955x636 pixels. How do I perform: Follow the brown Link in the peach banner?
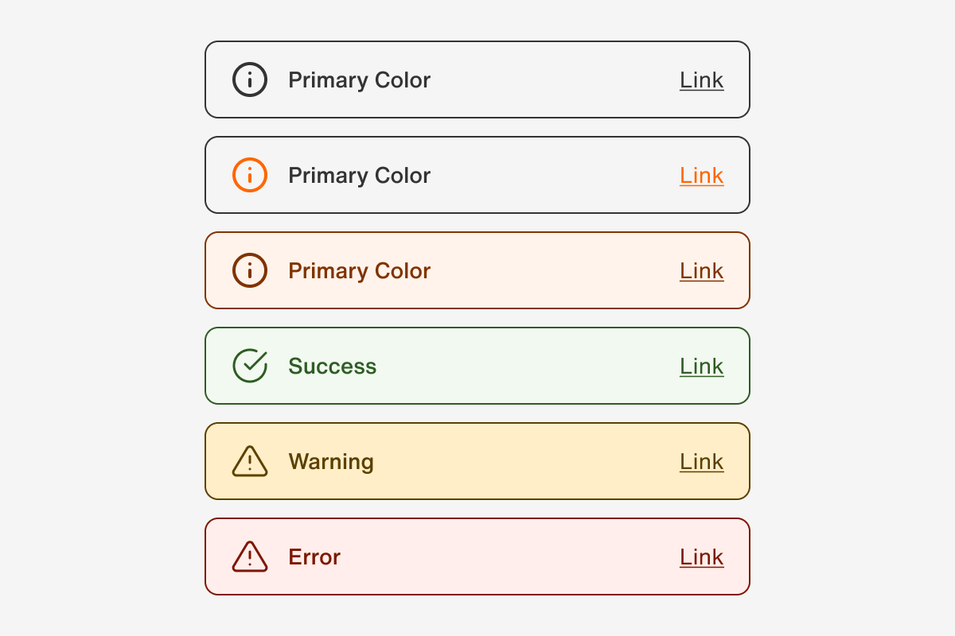click(x=701, y=271)
